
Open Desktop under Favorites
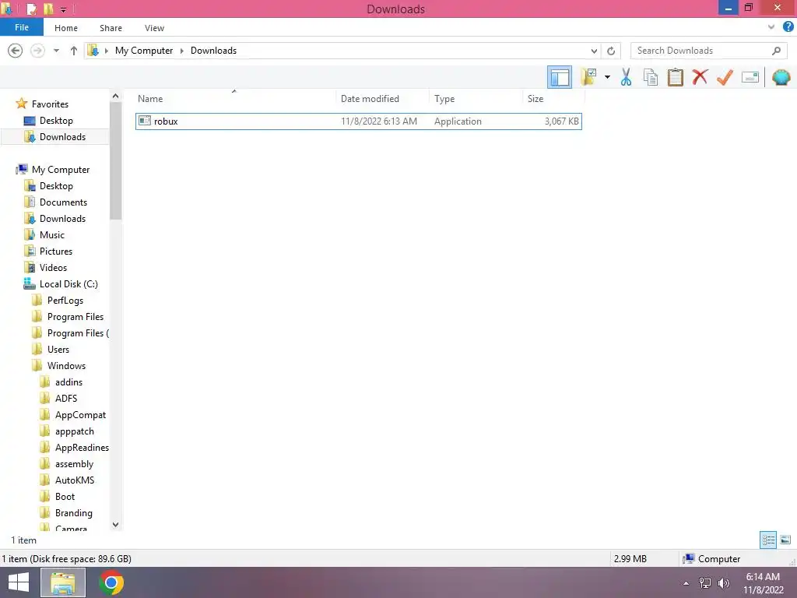coord(56,121)
